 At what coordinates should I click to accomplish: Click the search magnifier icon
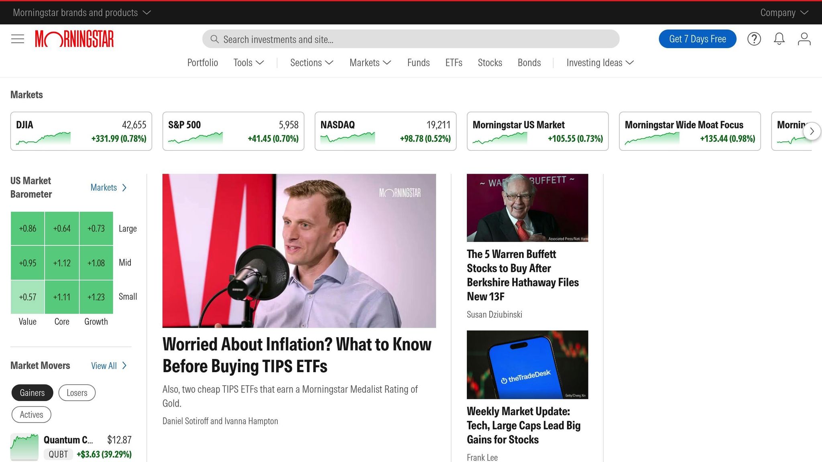(x=215, y=39)
